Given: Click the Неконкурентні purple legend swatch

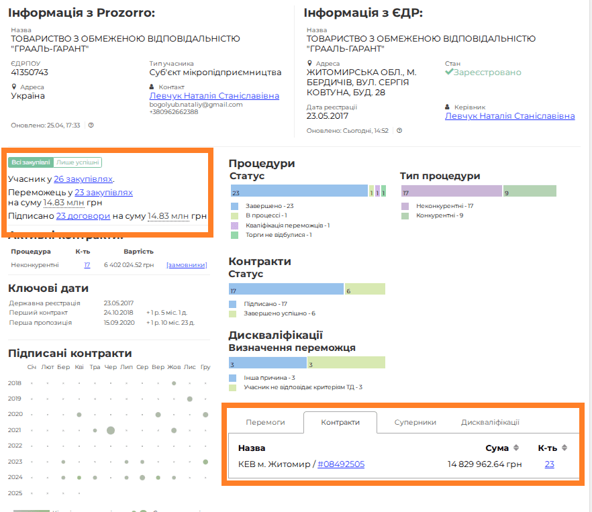Looking at the screenshot, I should point(405,206).
